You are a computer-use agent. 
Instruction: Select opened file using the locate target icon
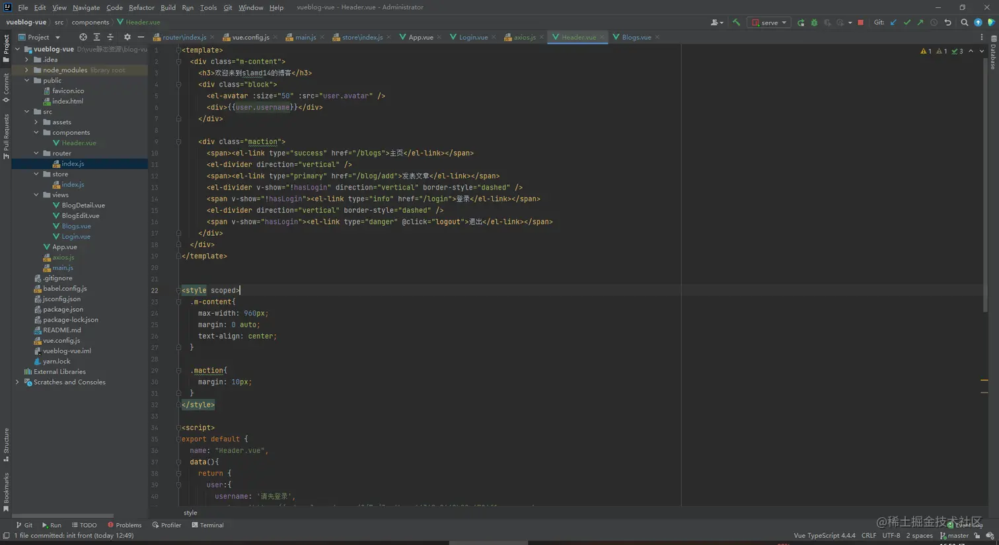pos(83,37)
